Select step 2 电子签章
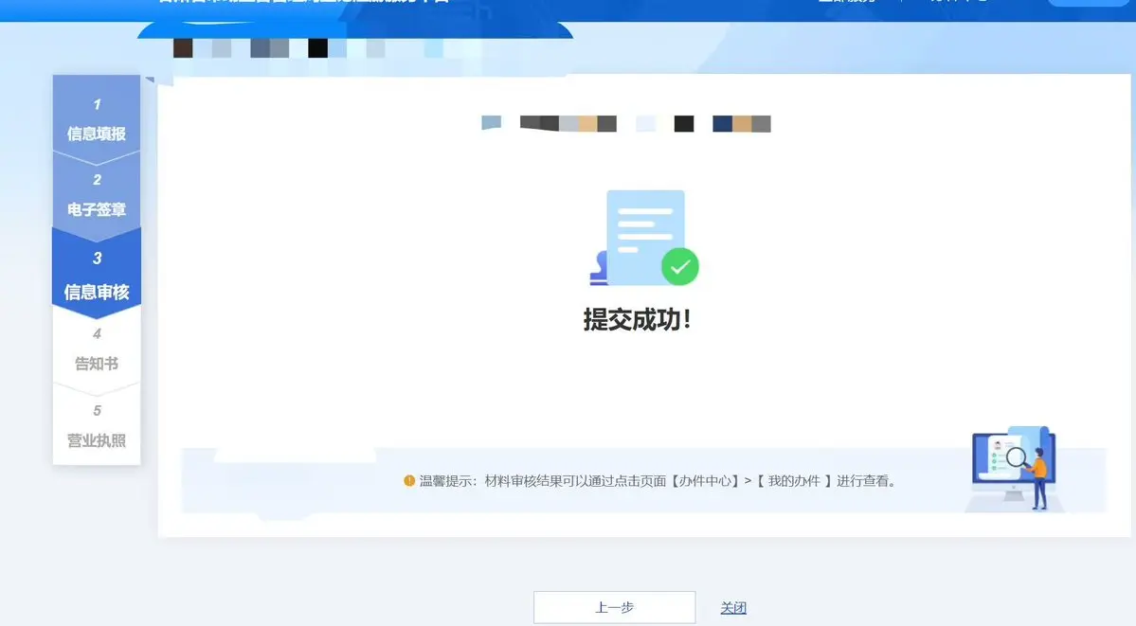This screenshot has width=1136, height=626. 97,196
